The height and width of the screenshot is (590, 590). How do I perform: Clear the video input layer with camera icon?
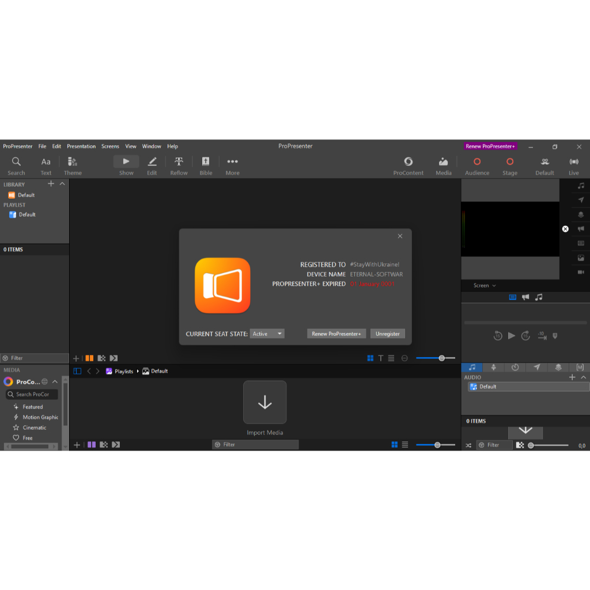tap(581, 272)
